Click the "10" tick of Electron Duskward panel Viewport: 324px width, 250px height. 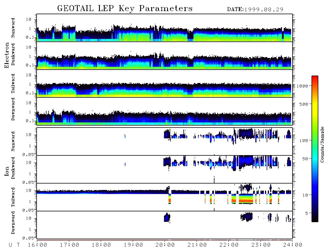coord(29,47)
